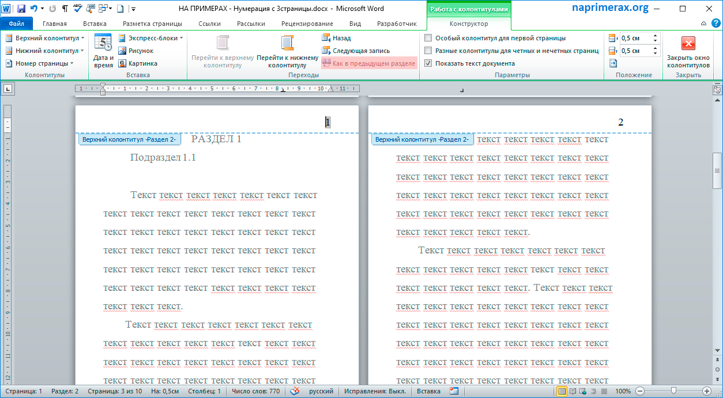Open the Рецензирование tab
The width and height of the screenshot is (723, 398).
click(307, 24)
